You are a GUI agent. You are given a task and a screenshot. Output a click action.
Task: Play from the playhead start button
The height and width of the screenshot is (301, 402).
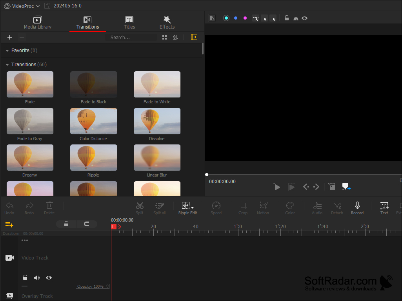276,187
